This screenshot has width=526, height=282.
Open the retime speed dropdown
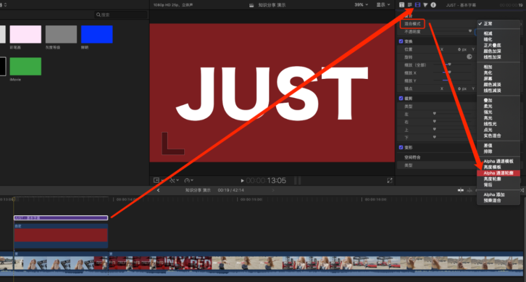(189, 180)
